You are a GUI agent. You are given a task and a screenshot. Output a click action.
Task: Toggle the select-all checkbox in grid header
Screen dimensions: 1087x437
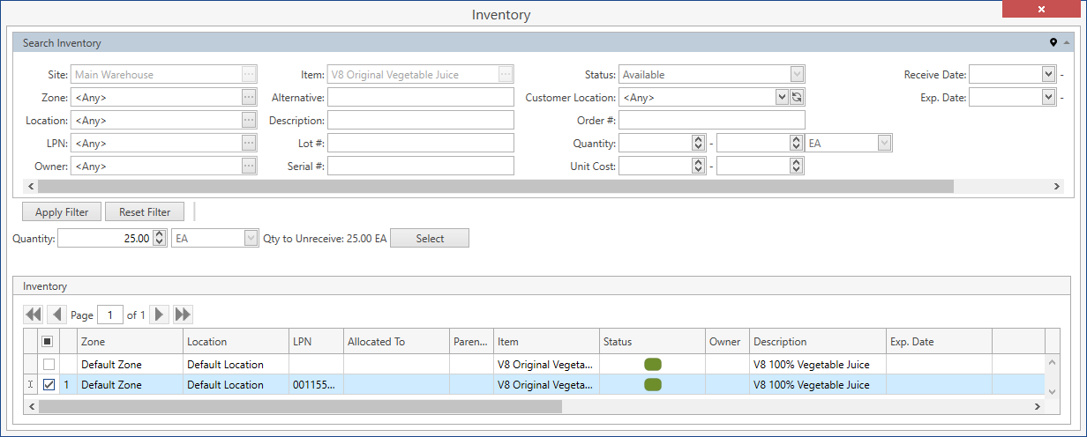point(49,342)
